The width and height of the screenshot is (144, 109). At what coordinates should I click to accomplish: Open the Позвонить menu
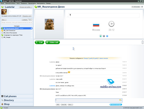pyautogui.click(x=24, y=3)
